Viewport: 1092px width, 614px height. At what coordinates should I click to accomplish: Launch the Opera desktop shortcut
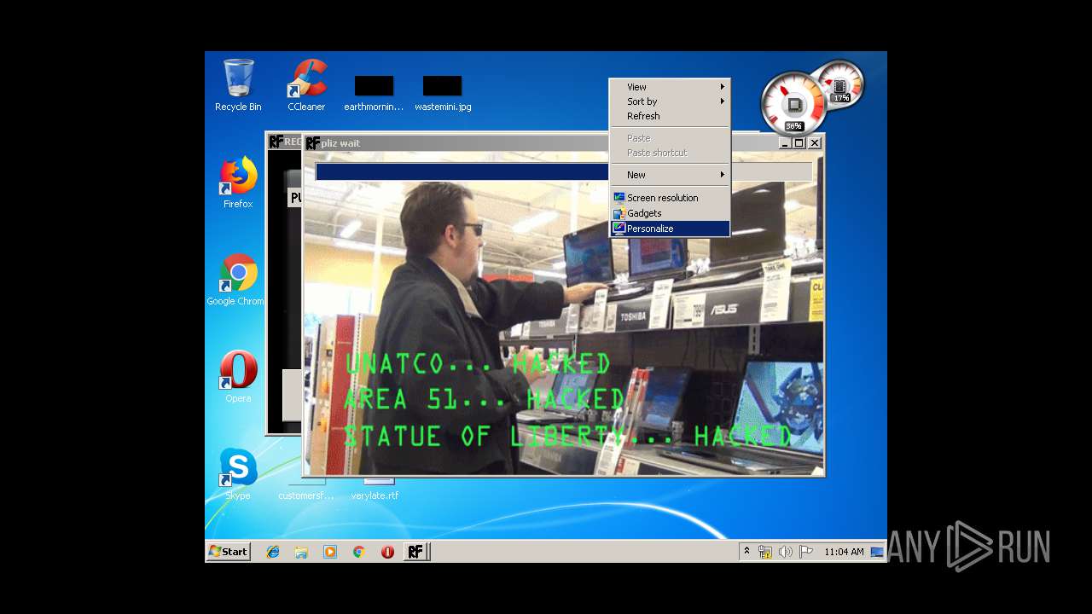click(x=238, y=376)
